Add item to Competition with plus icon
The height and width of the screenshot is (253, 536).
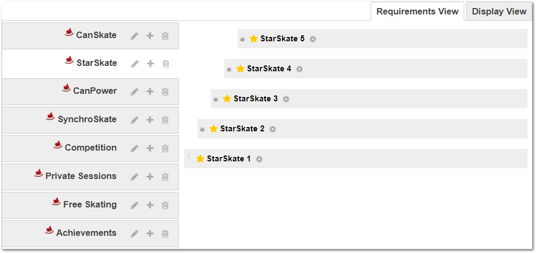(150, 148)
